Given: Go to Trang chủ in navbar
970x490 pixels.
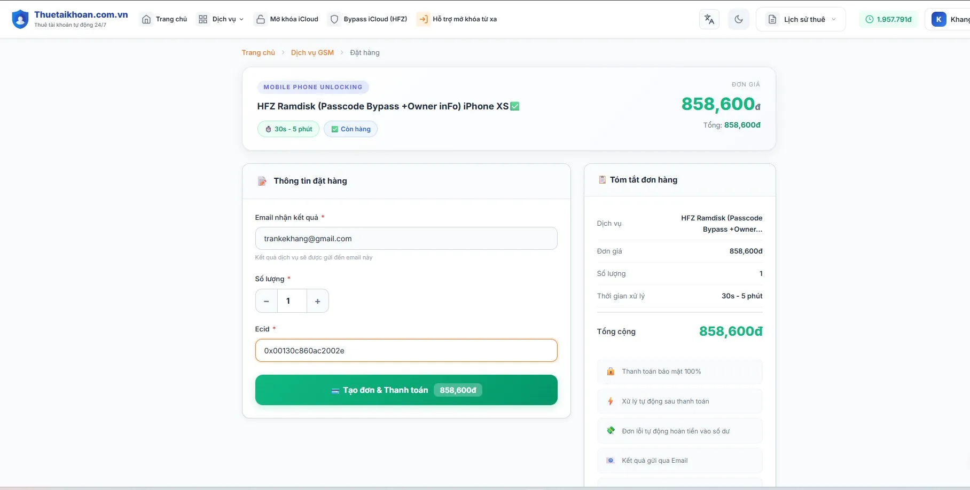Looking at the screenshot, I should (x=164, y=19).
